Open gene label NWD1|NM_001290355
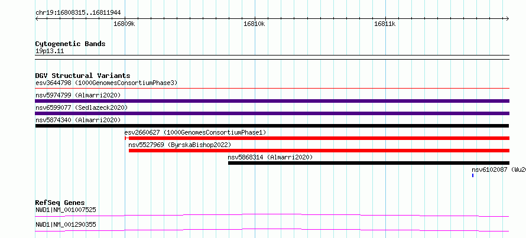The width and height of the screenshot is (526, 238). (x=66, y=224)
